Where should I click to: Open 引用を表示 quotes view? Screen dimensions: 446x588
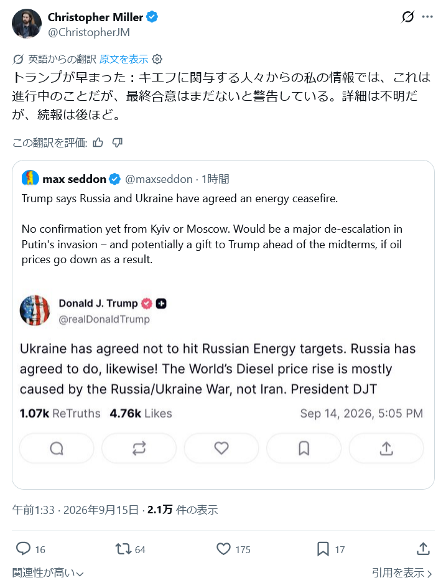point(402,573)
